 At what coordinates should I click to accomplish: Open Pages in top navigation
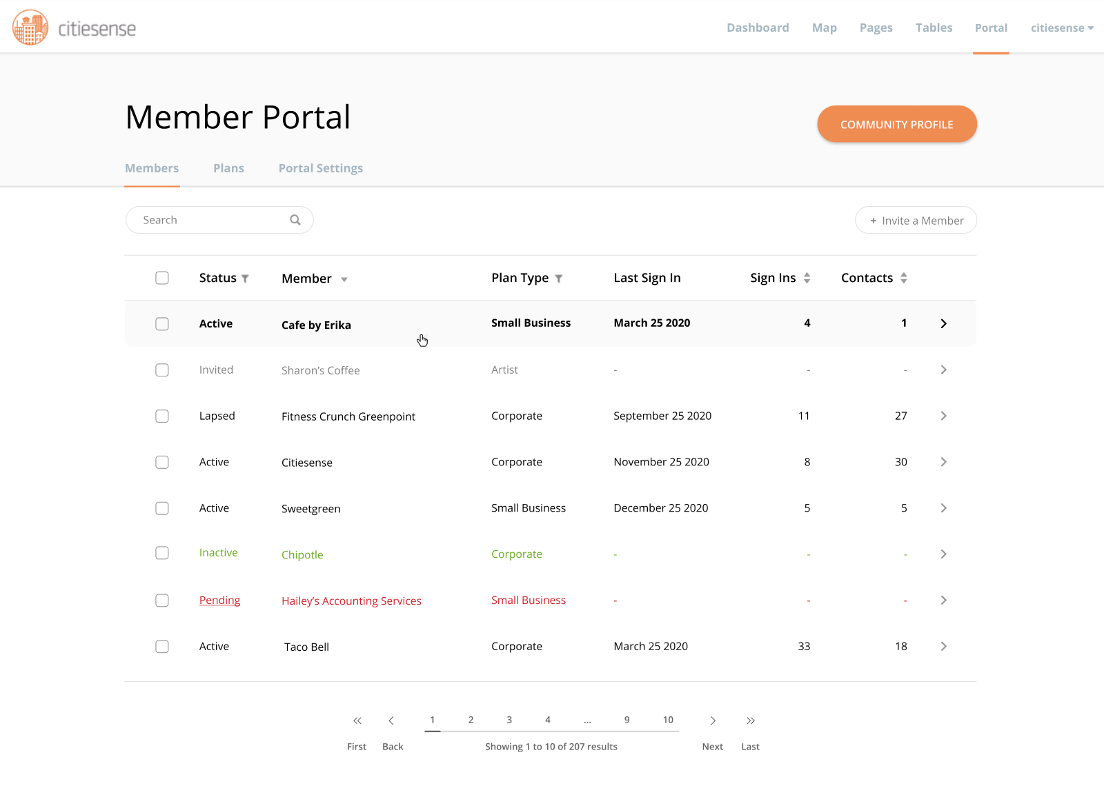[x=876, y=28]
